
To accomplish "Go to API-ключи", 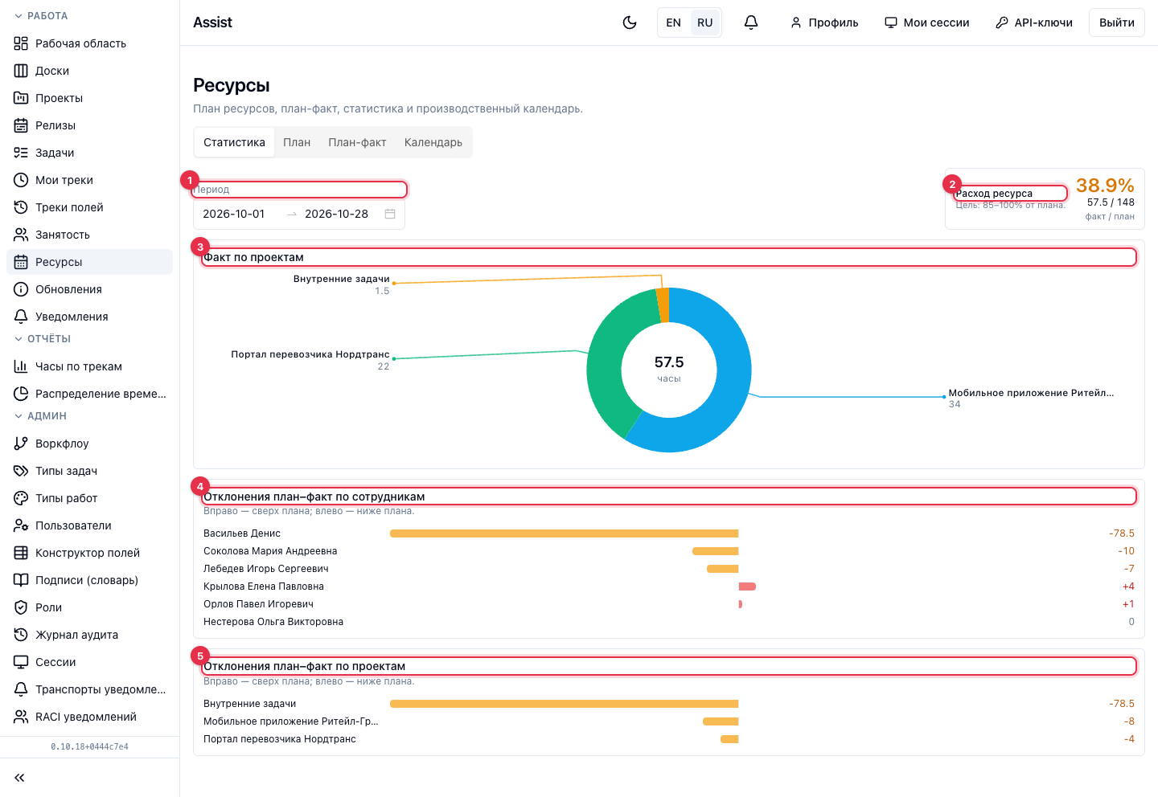I will 1034,22.
